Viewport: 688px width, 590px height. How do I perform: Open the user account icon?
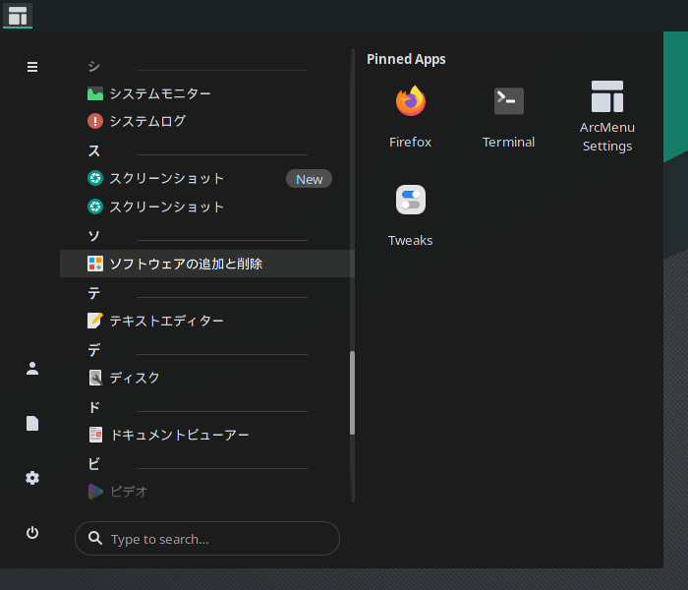(32, 369)
